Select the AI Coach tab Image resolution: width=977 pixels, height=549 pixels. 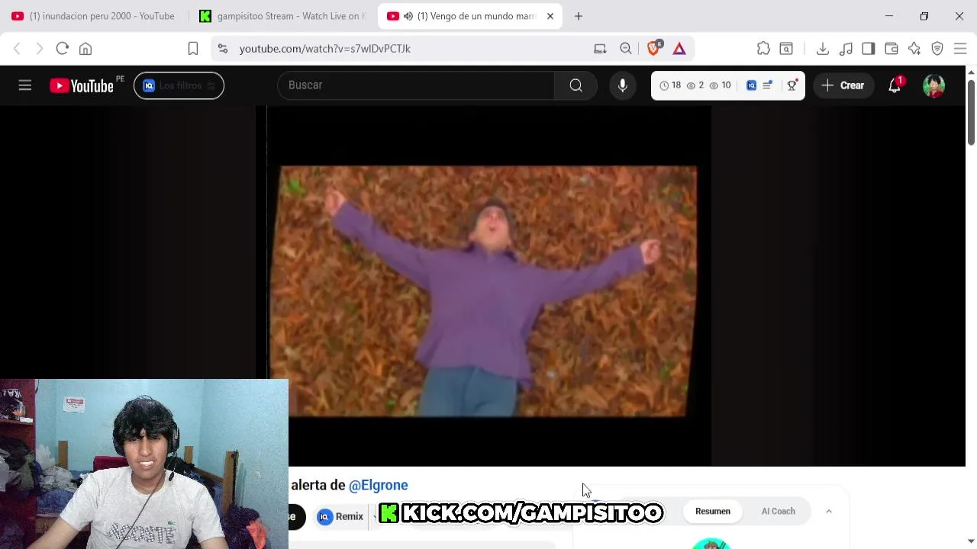coord(779,511)
